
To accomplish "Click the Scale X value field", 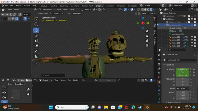I will 182,92.
